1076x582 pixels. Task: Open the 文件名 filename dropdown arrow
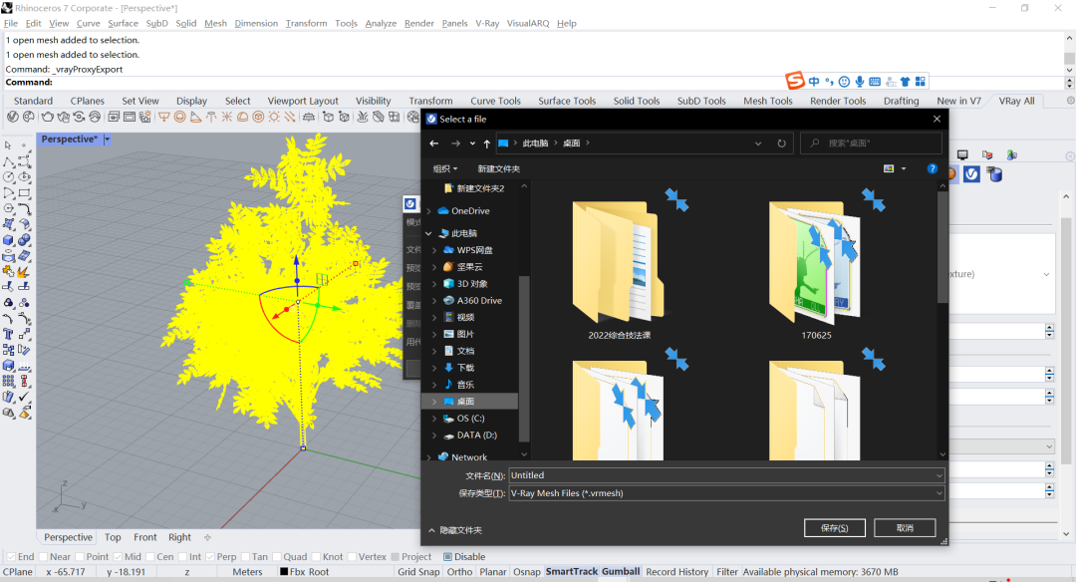tap(939, 475)
